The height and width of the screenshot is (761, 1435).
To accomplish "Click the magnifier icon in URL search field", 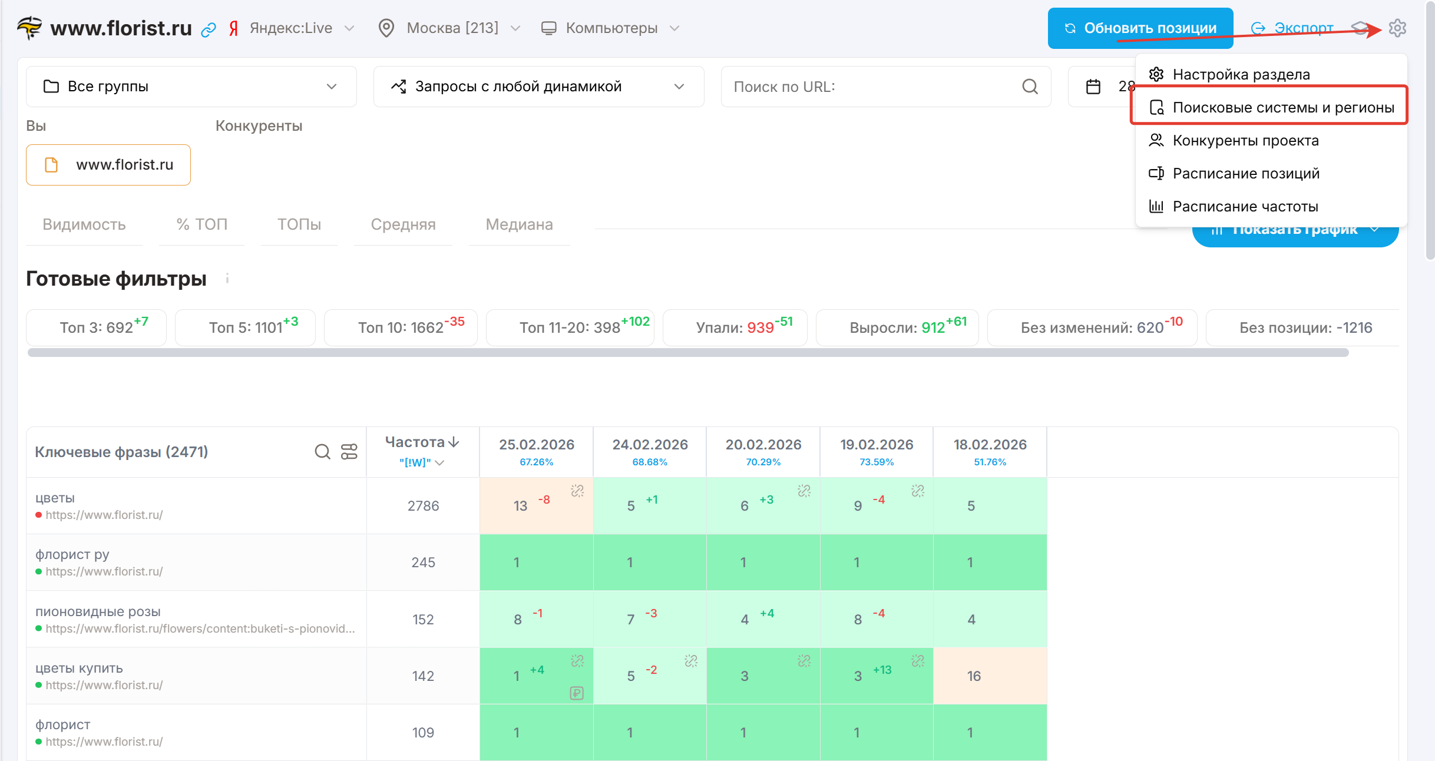I will point(1030,87).
